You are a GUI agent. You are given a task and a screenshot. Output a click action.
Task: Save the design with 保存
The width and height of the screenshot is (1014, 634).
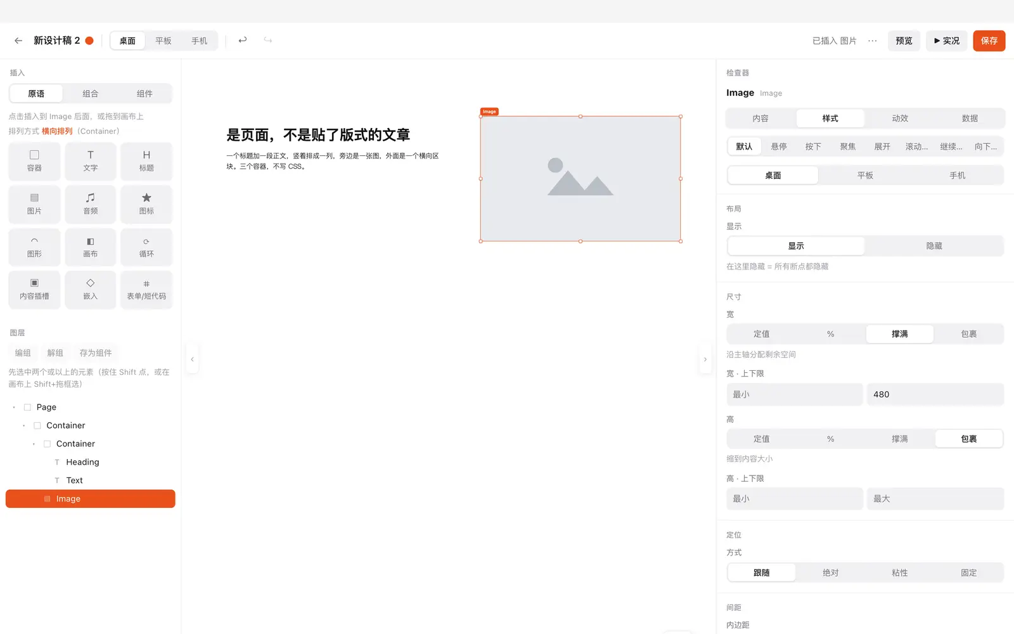[x=989, y=41]
